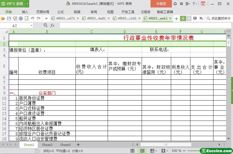Switch to the Sheet2 tab

47,145
